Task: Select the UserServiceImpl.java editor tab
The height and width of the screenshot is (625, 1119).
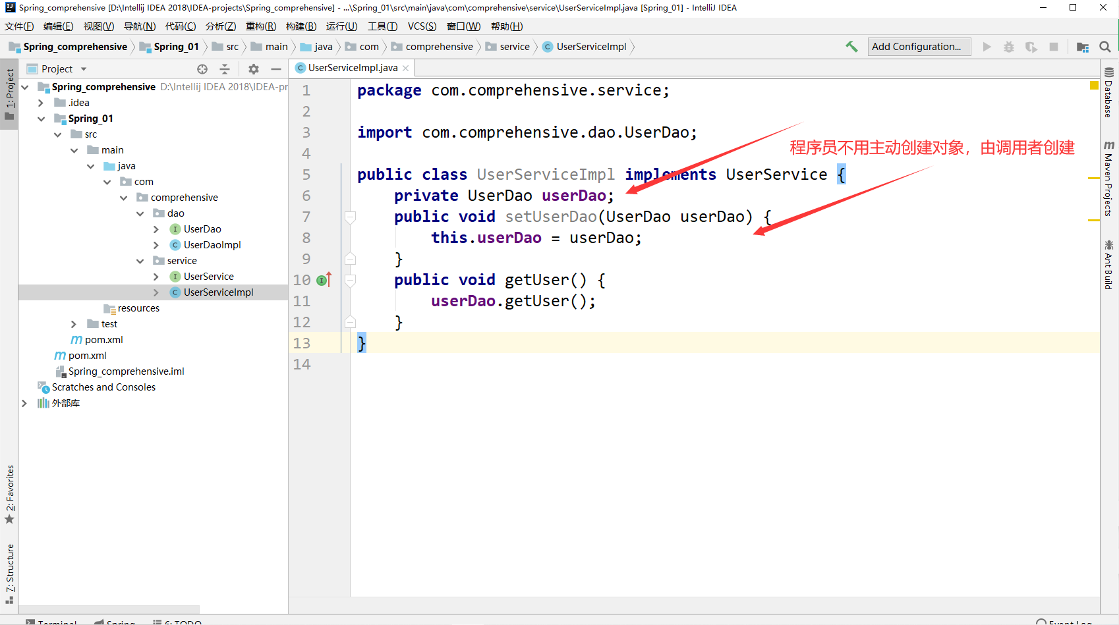Action: (x=353, y=68)
